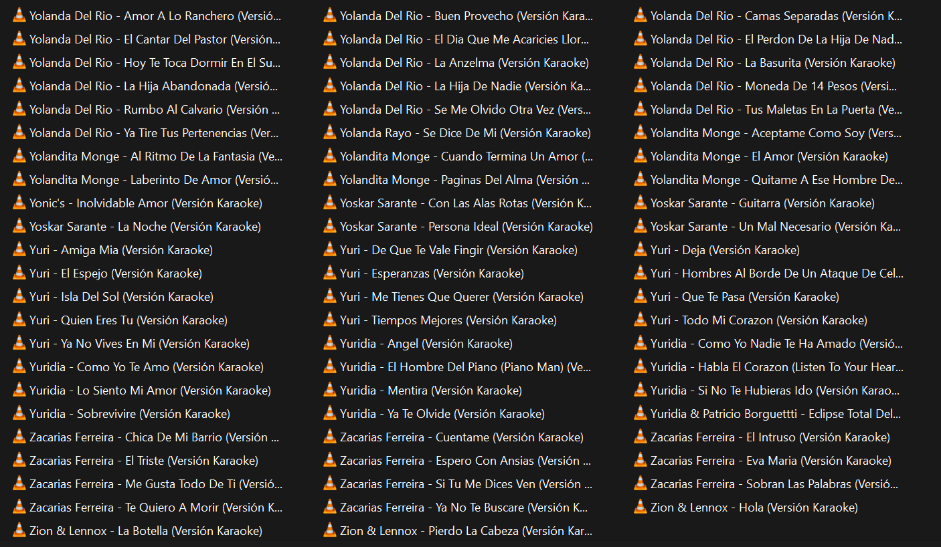Select file Yoskar Sarante - Con Las Alas Rotas
The width and height of the screenshot is (941, 547).
tap(458, 203)
